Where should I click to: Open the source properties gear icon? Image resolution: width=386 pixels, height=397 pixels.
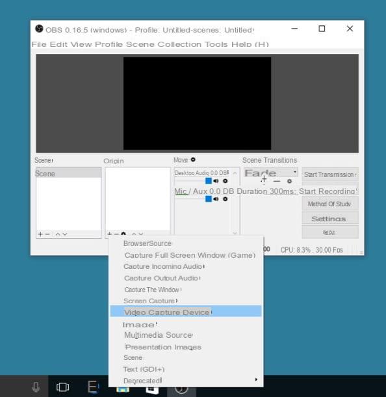click(x=123, y=234)
